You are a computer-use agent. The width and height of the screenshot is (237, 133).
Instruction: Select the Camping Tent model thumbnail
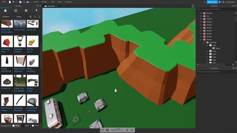coord(7,41)
